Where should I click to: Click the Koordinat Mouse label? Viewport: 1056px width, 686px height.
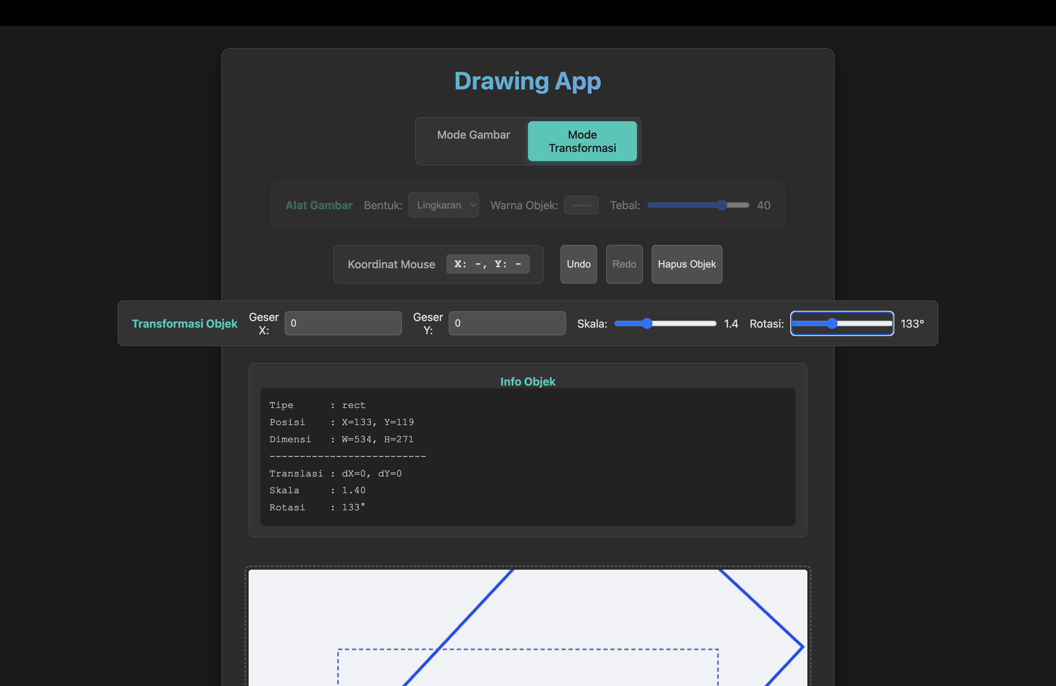pos(391,264)
